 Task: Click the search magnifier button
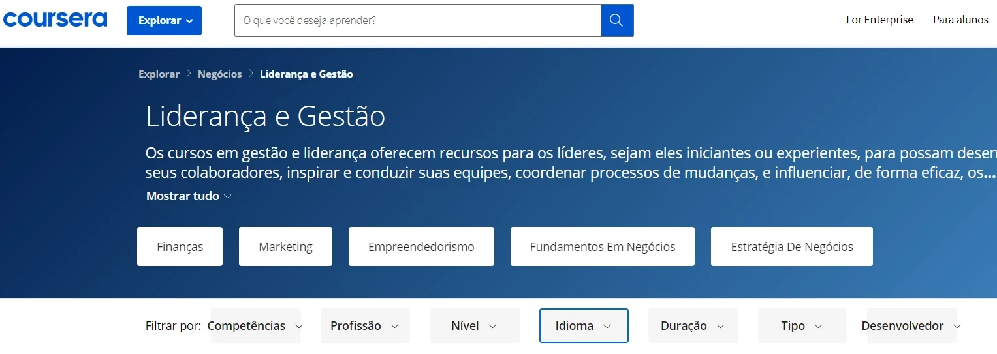(x=617, y=20)
